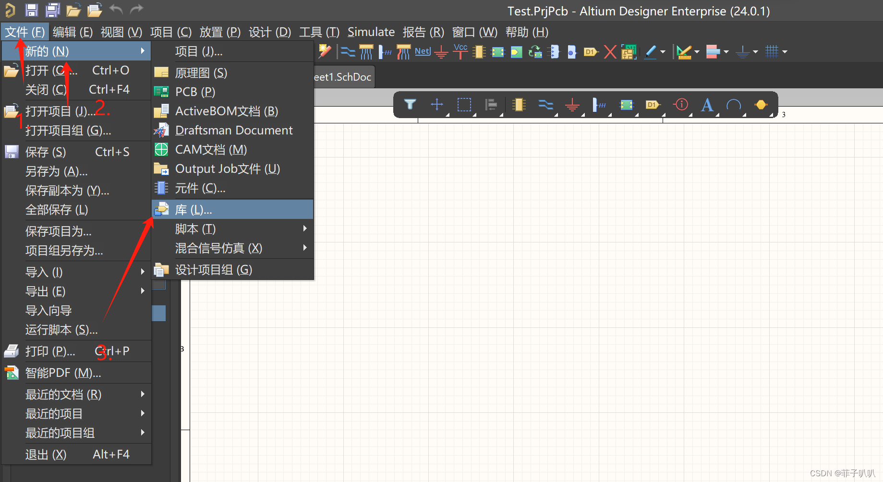
Task: Expand the 导入 (I) submenu
Action: (77, 272)
